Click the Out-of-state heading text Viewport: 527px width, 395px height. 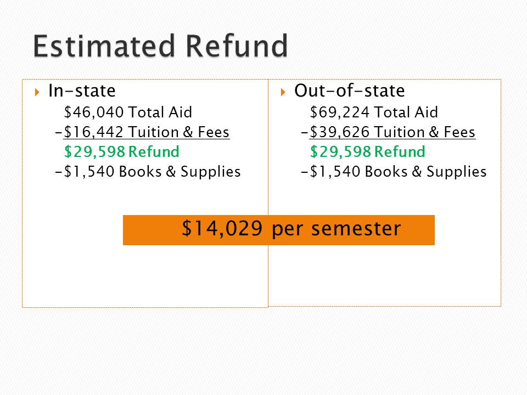(350, 91)
